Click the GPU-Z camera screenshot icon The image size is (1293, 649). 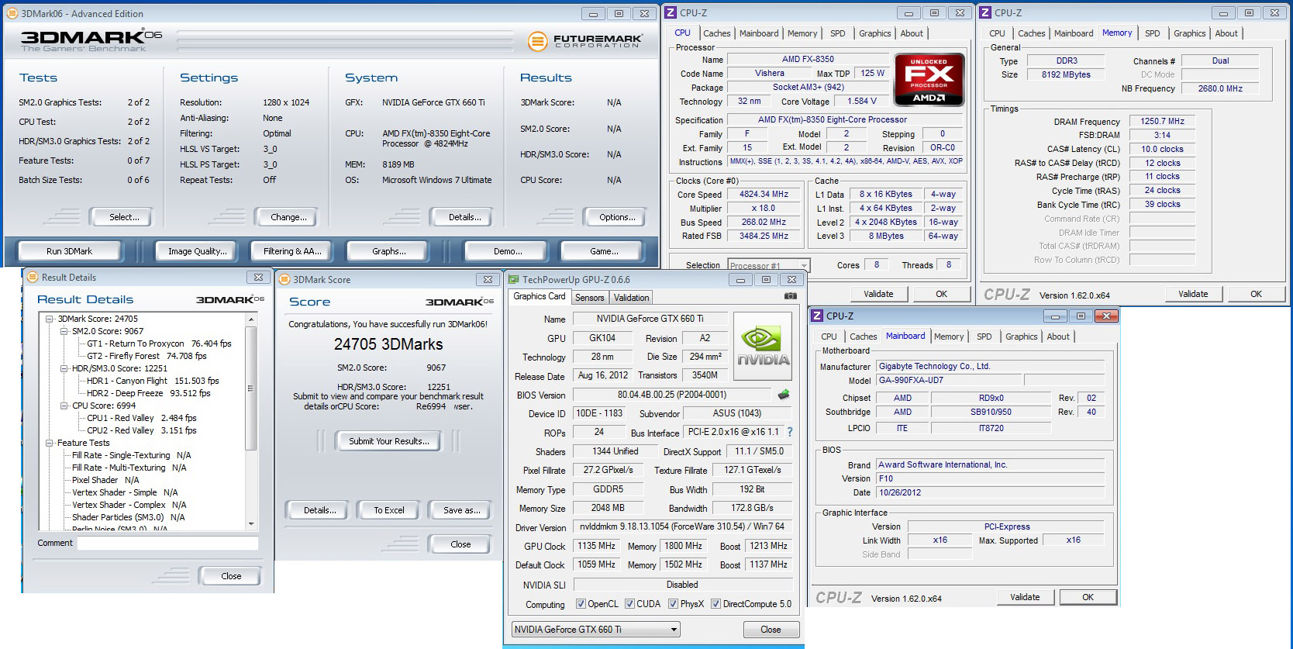(x=790, y=296)
